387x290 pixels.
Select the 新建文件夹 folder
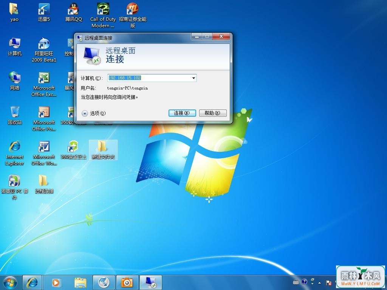click(x=103, y=150)
